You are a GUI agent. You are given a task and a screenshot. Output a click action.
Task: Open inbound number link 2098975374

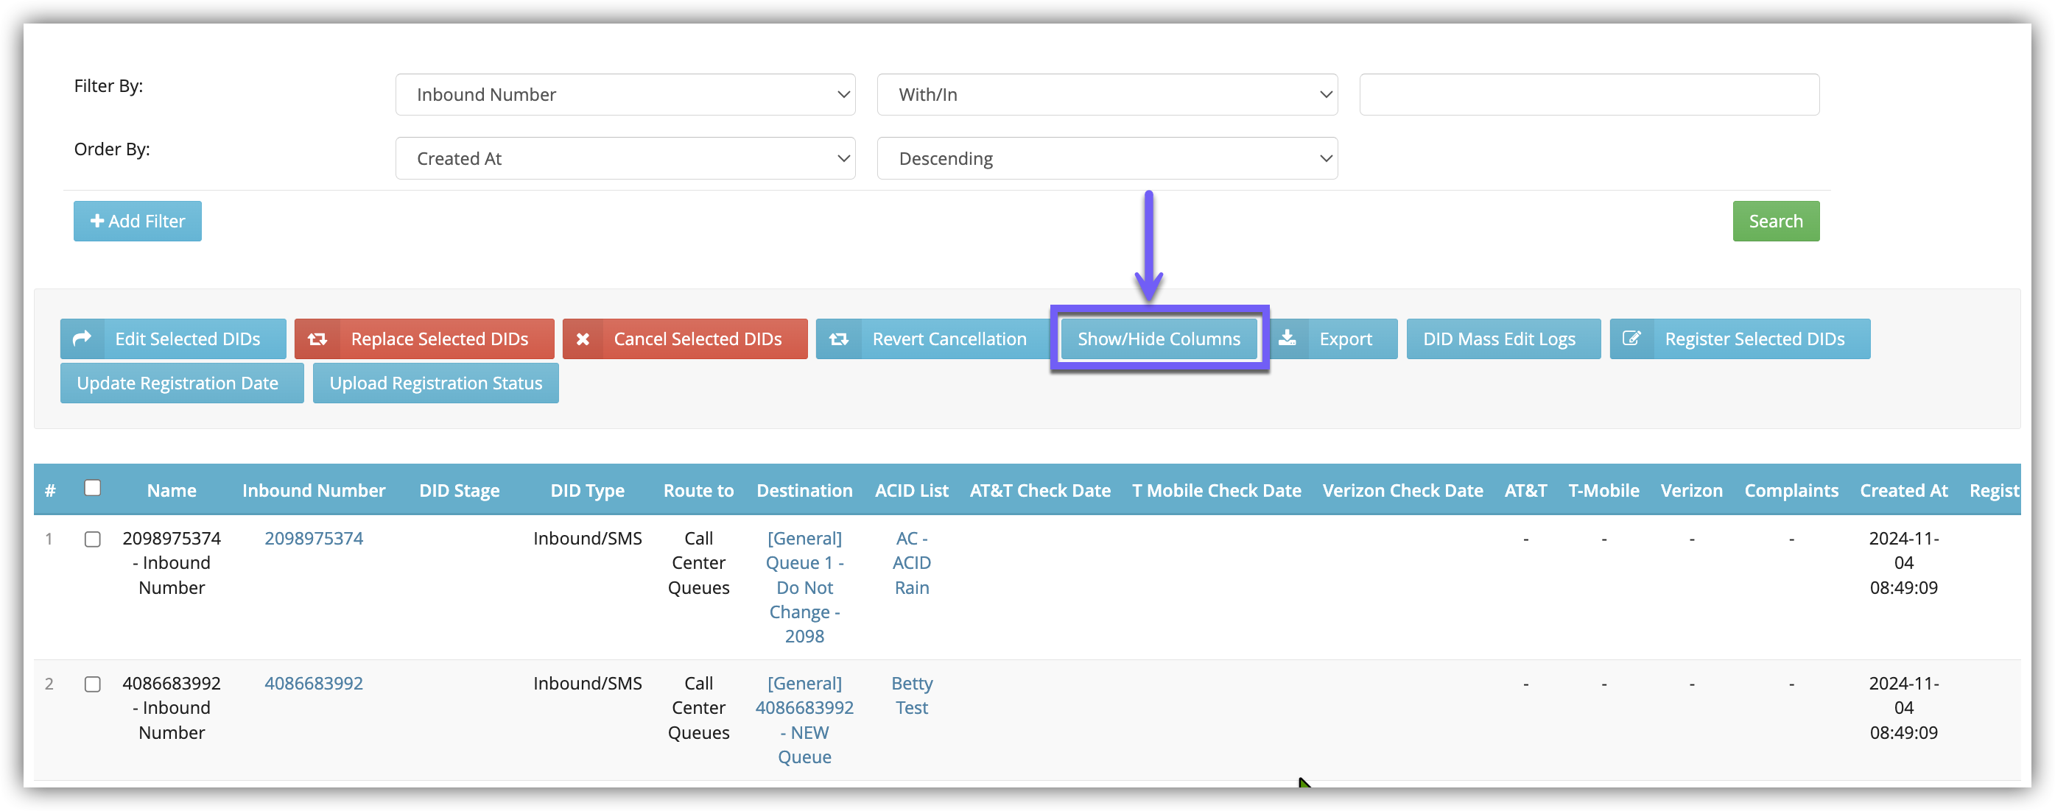314,538
